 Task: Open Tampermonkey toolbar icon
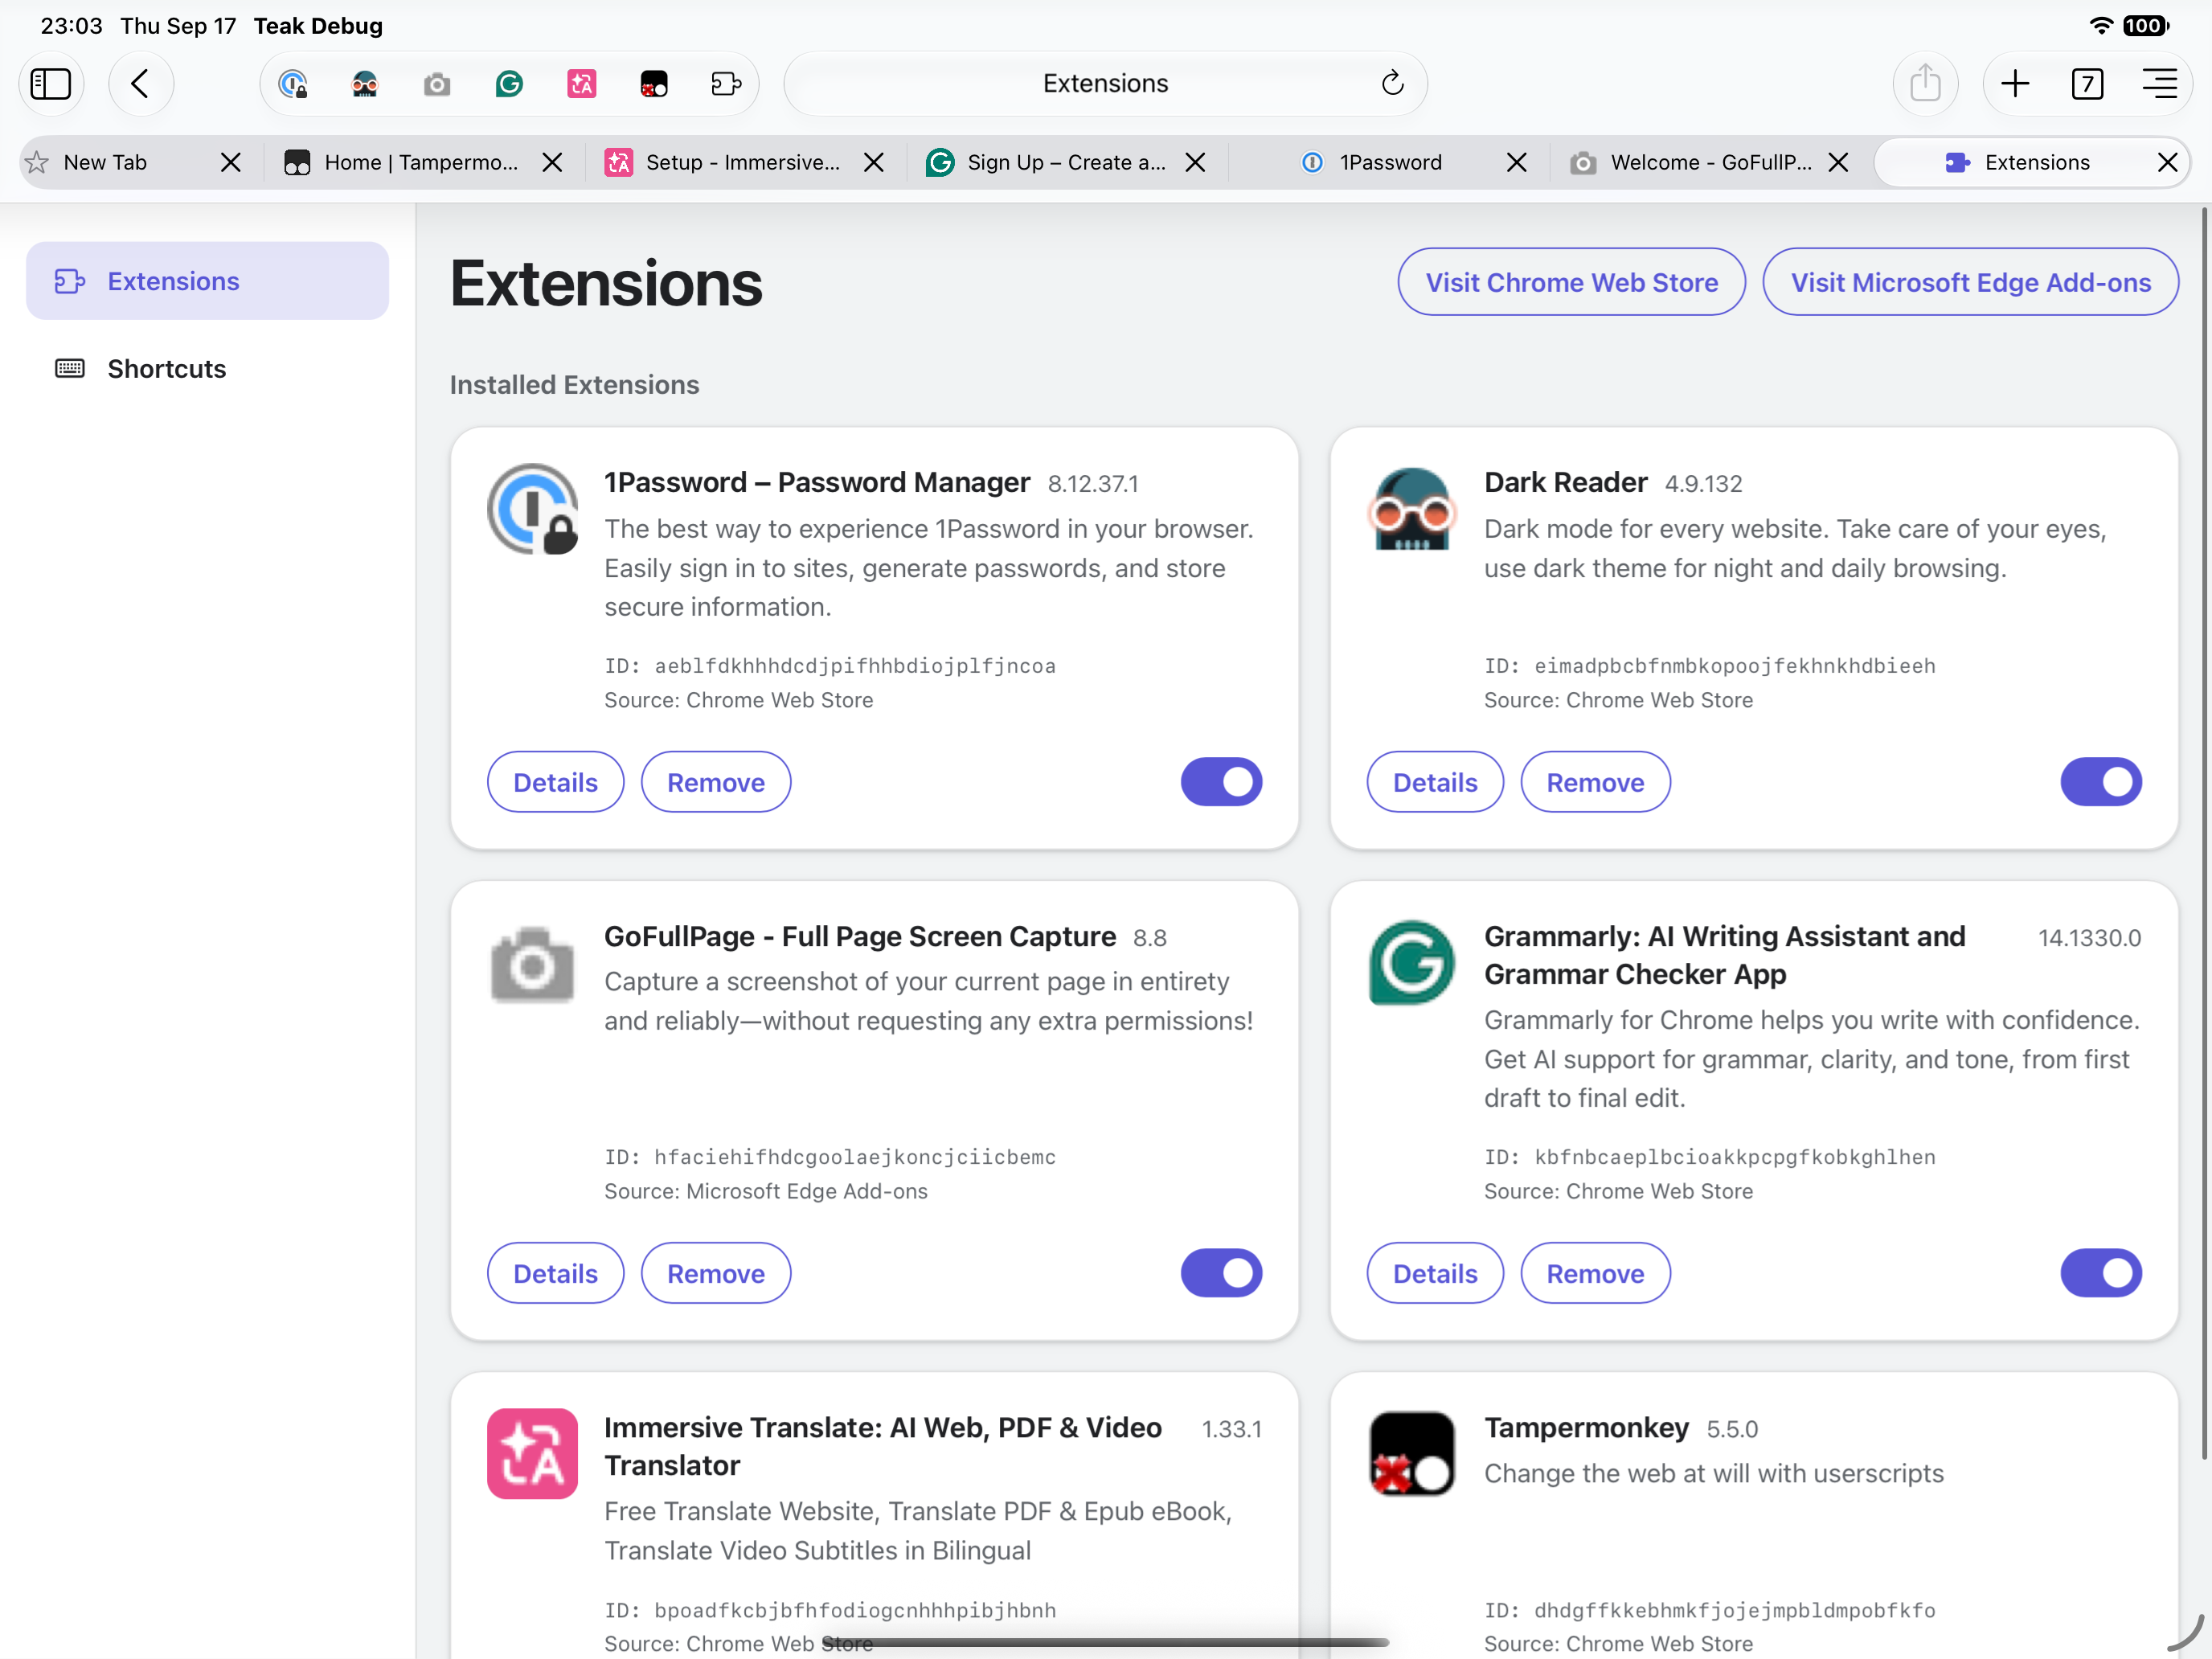[x=654, y=84]
